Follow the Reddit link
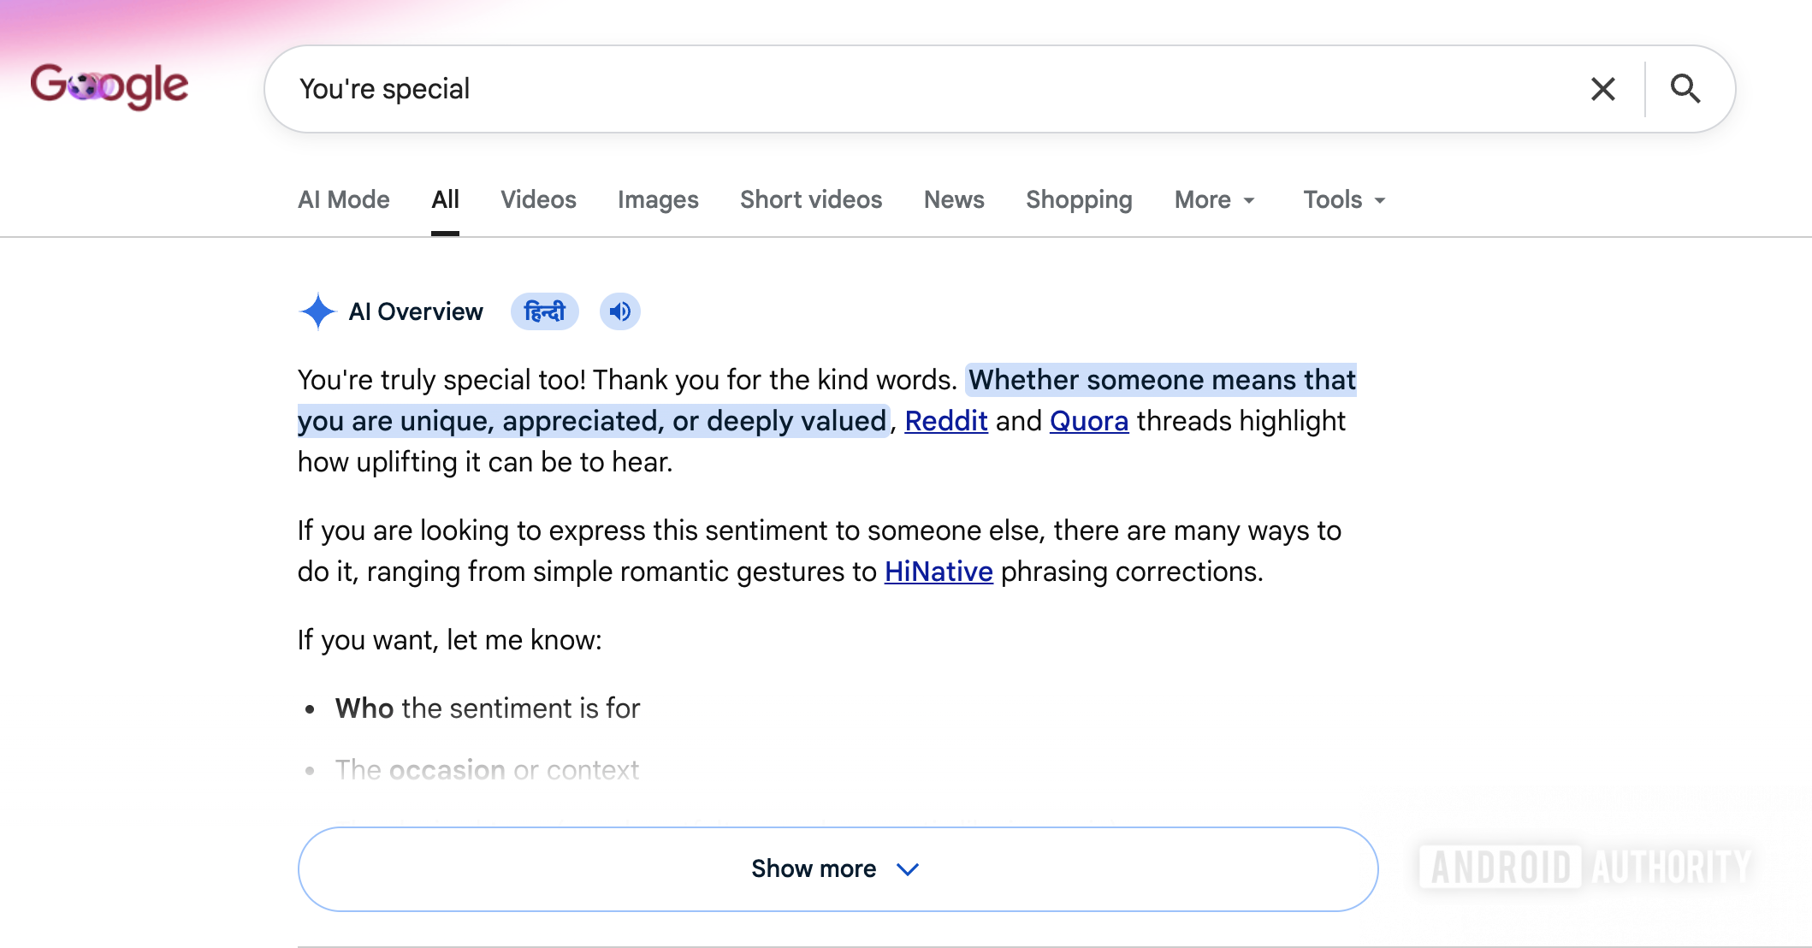1812x948 pixels. tap(946, 421)
